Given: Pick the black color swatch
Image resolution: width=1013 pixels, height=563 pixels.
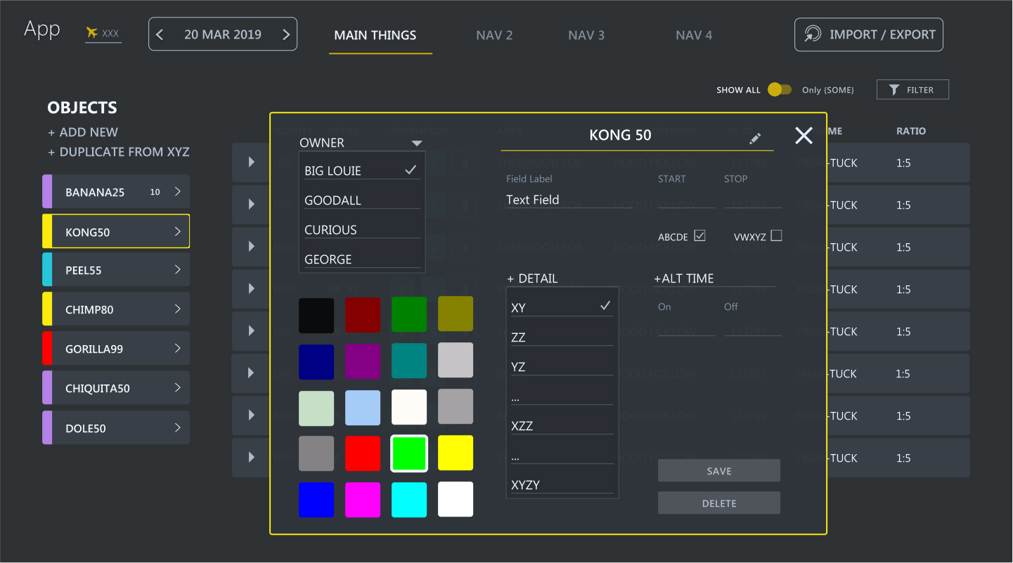Looking at the screenshot, I should click(316, 314).
